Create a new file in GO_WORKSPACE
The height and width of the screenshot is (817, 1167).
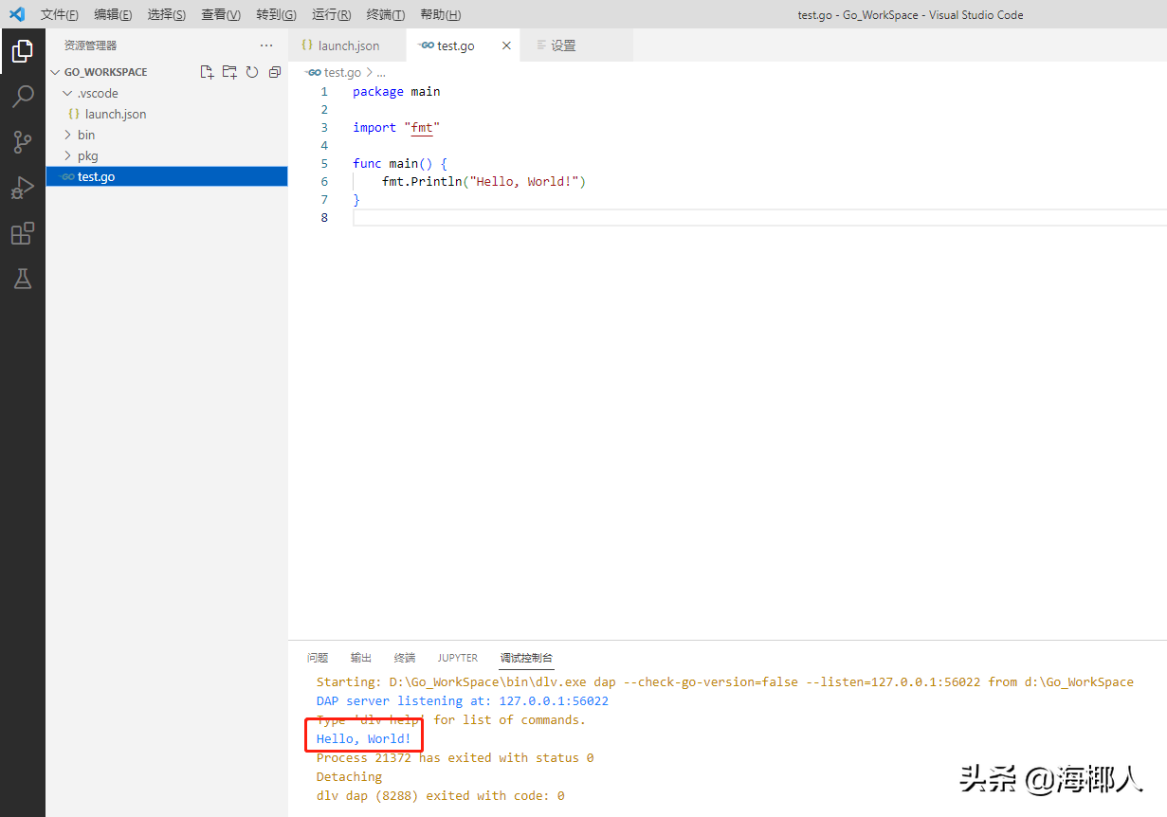tap(207, 71)
